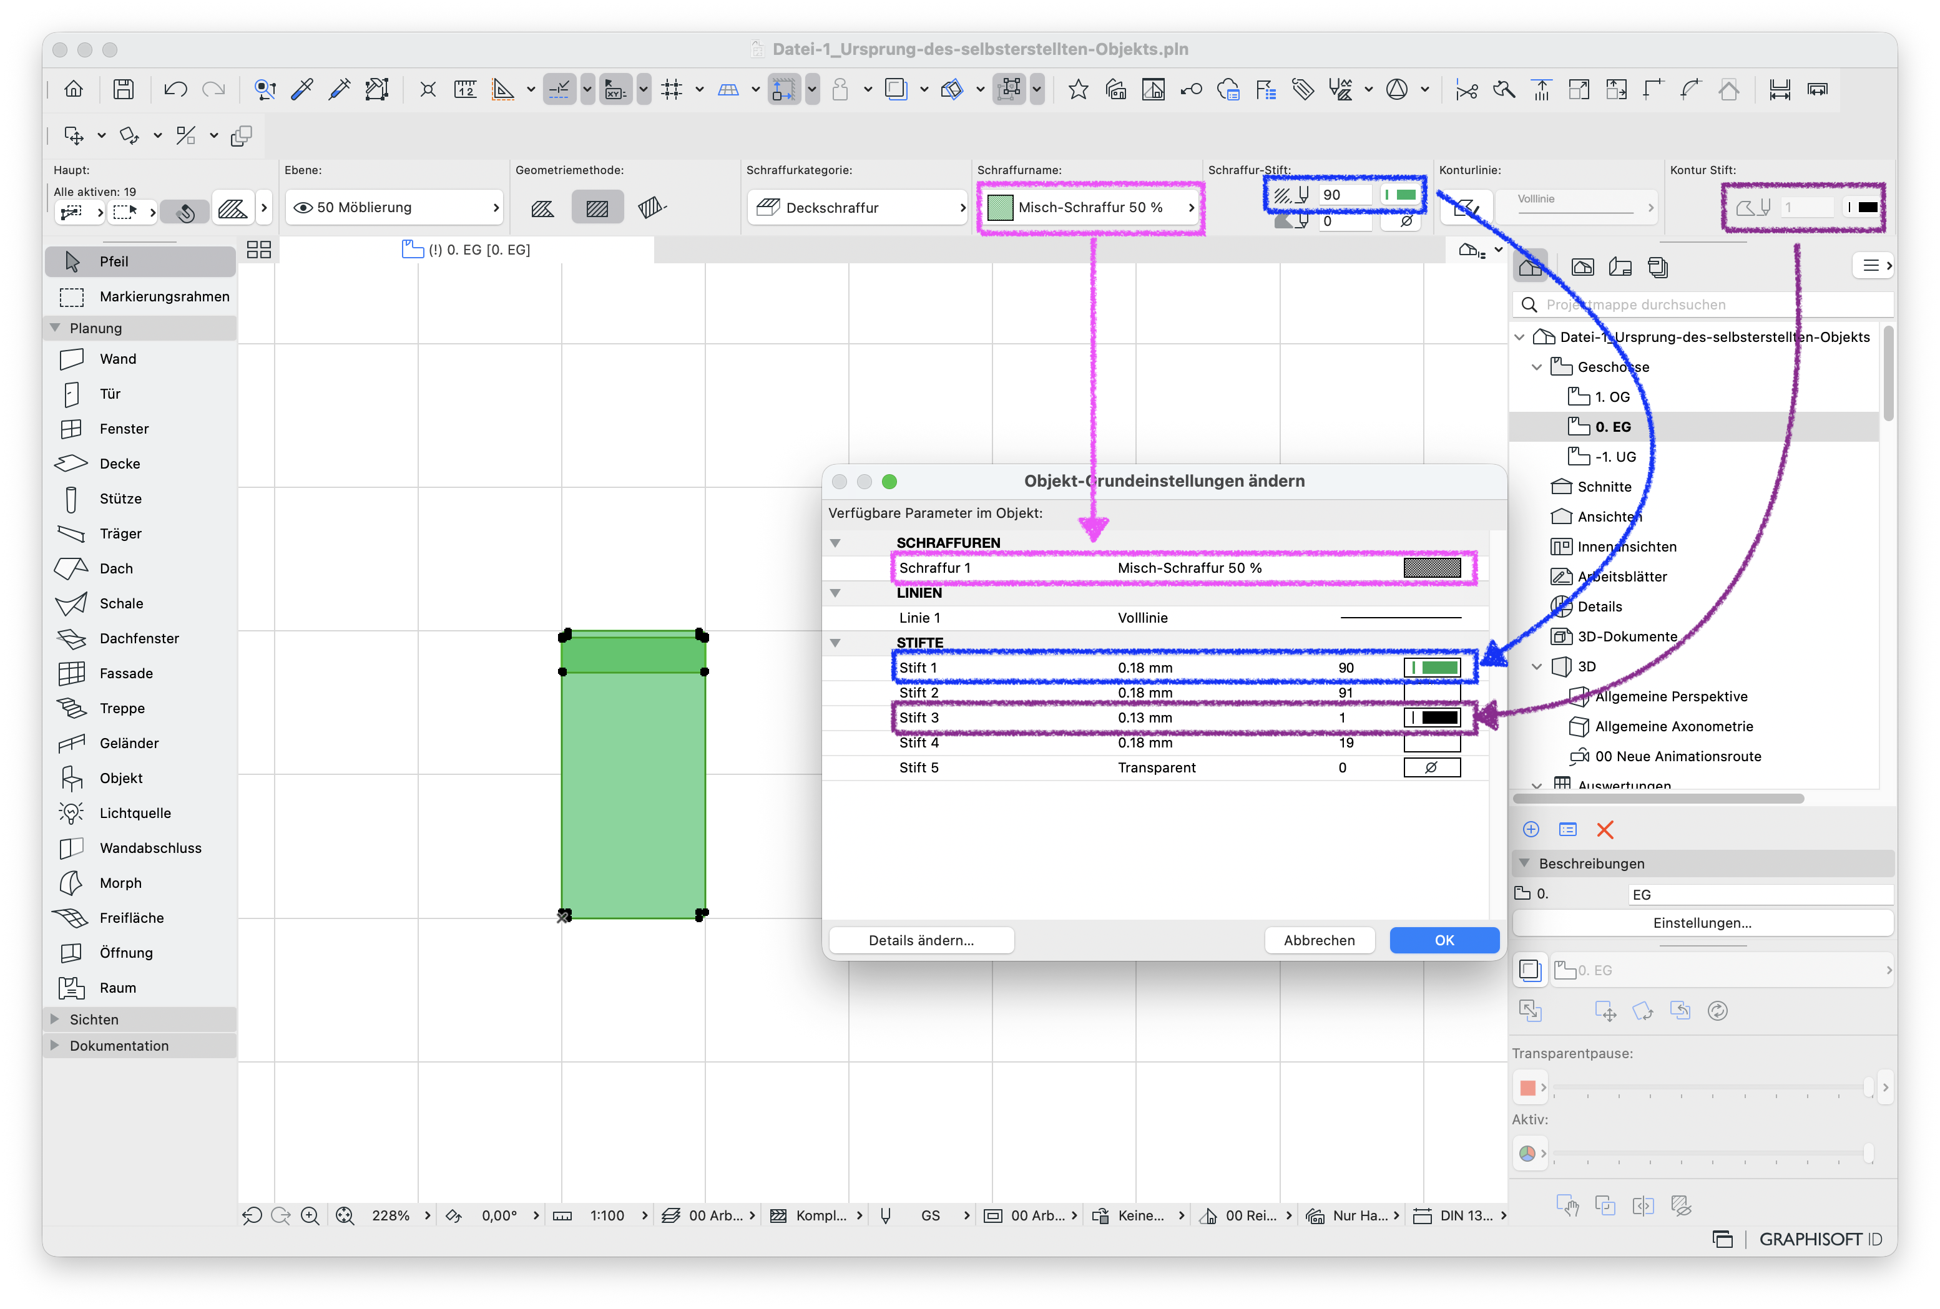Click the Einstellungen... button
Image resolution: width=1940 pixels, height=1309 pixels.
[x=1702, y=923]
